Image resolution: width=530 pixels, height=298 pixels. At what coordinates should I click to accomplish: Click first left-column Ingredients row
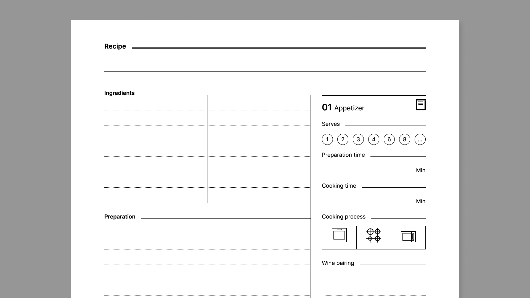[x=156, y=106]
